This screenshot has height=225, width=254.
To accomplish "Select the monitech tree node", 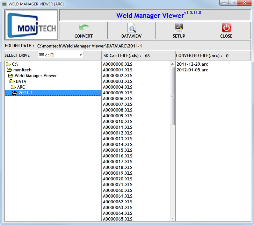I will (x=22, y=70).
